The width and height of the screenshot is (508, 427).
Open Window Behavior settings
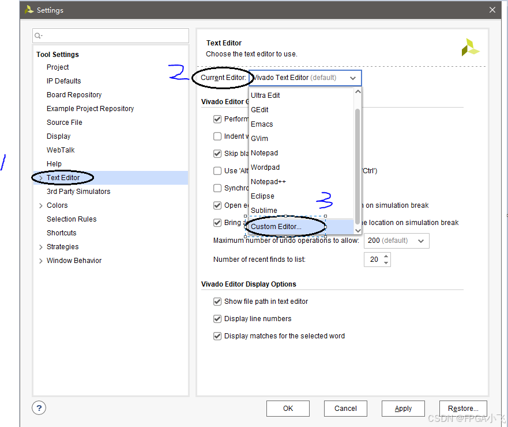click(74, 261)
